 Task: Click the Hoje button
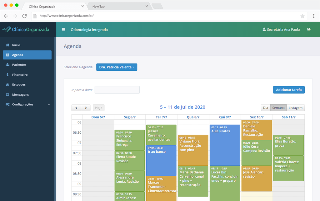pyautogui.click(x=98, y=107)
